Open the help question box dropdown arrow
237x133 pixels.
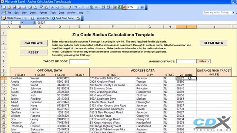233,13
